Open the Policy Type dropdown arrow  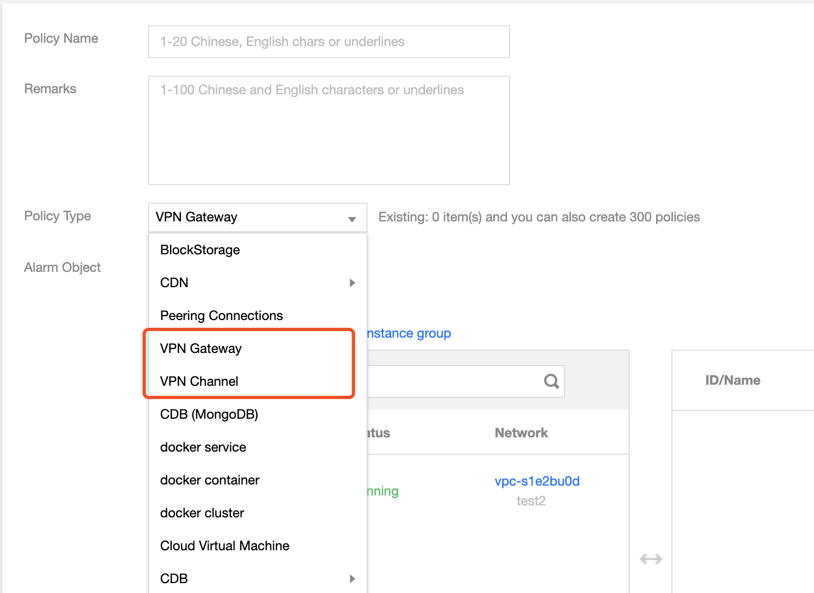(x=352, y=219)
